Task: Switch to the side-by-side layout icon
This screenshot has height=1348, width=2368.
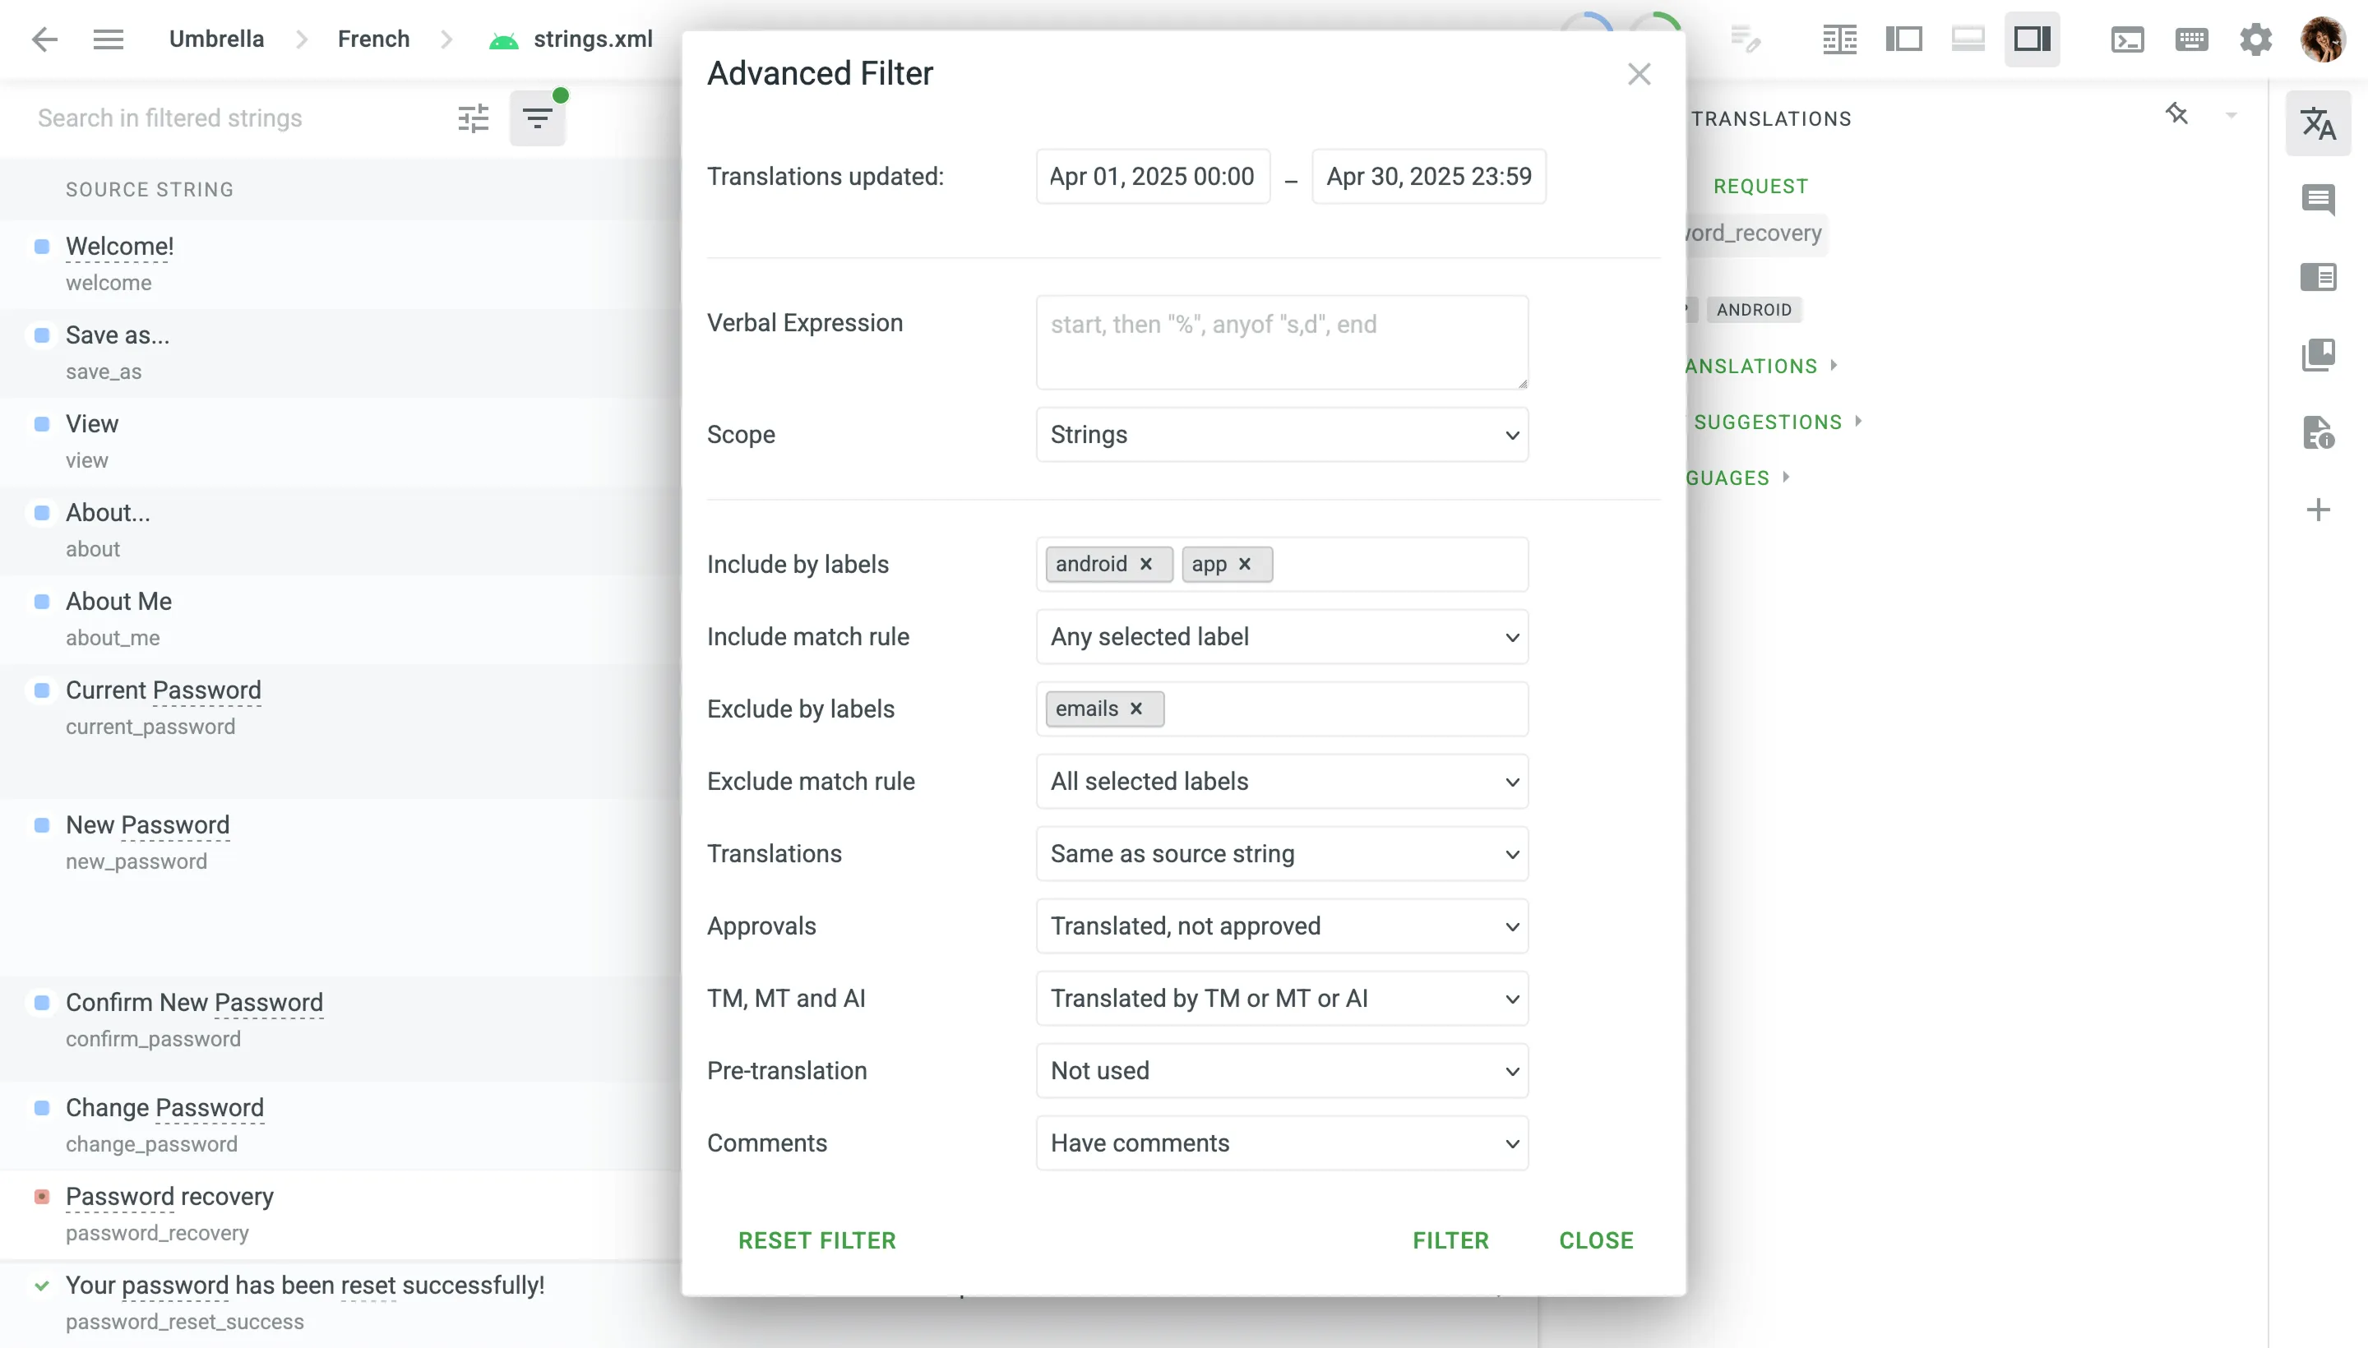Action: coord(1839,39)
